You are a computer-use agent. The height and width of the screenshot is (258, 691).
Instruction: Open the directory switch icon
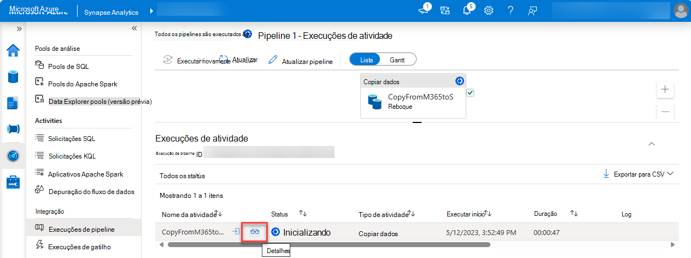coord(444,10)
